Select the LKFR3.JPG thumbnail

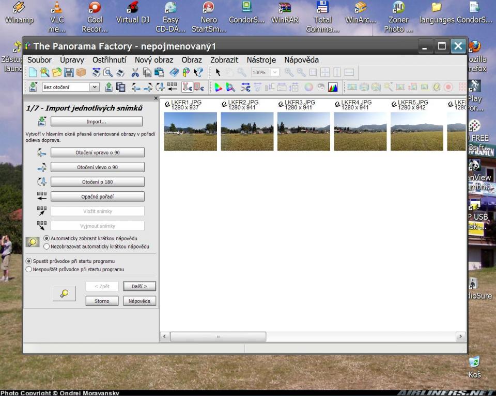[x=303, y=131]
